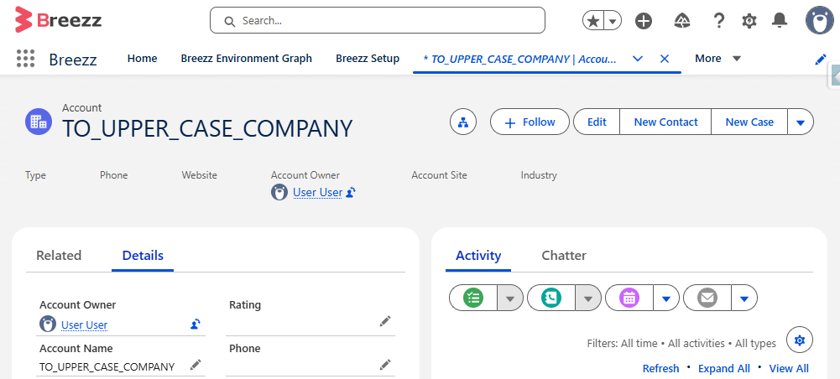Open more actions dropdown beside New Case

coord(801,122)
